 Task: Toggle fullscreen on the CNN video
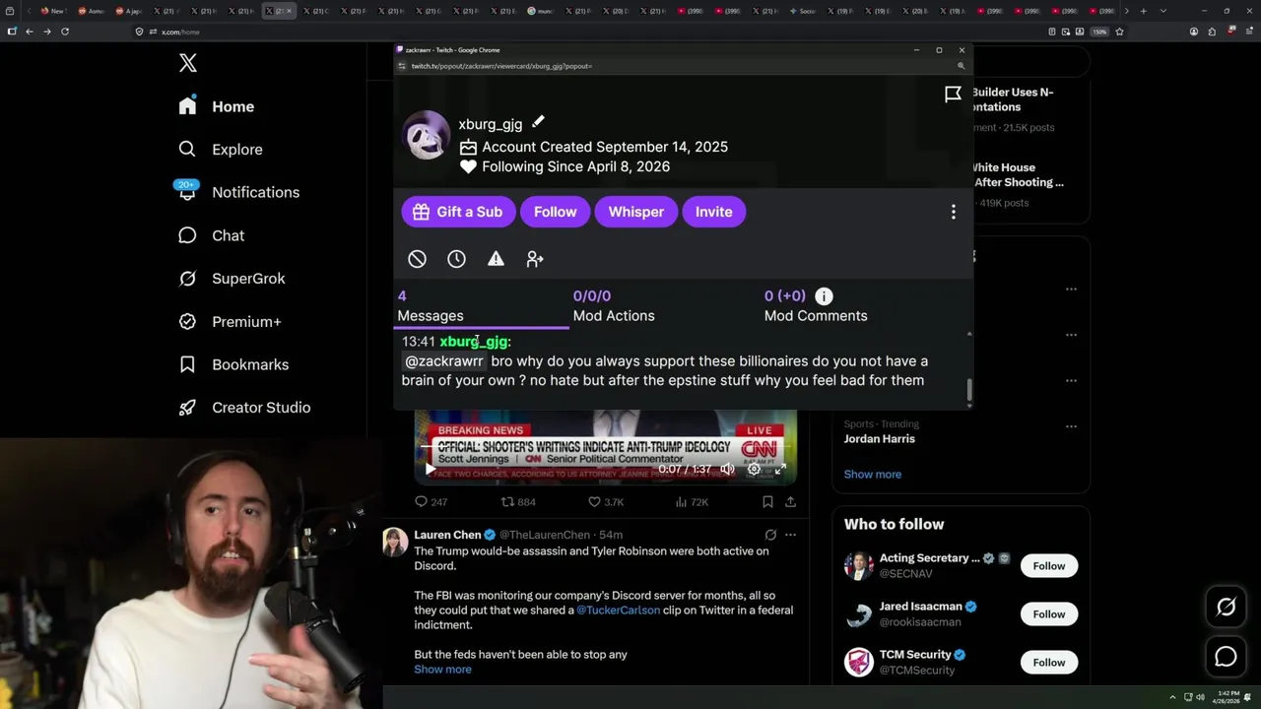point(779,470)
